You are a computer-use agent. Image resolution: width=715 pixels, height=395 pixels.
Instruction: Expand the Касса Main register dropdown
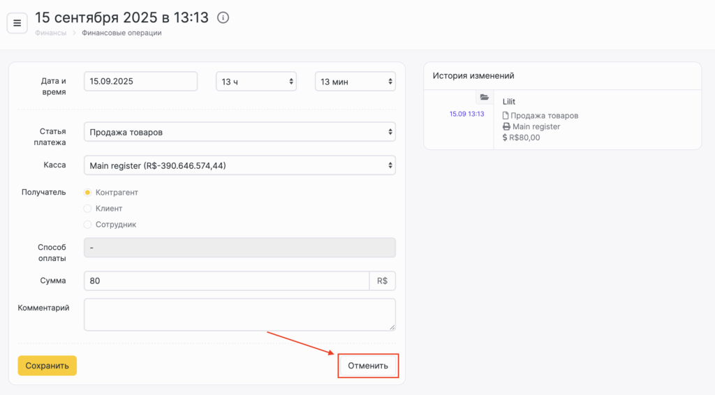239,165
